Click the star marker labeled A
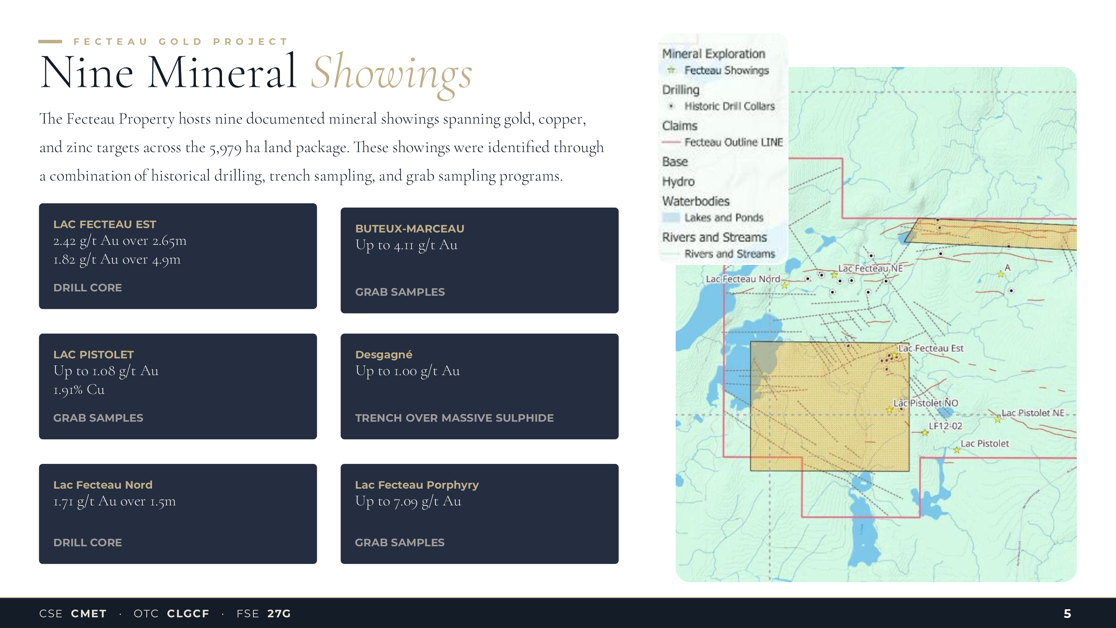 click(1001, 274)
